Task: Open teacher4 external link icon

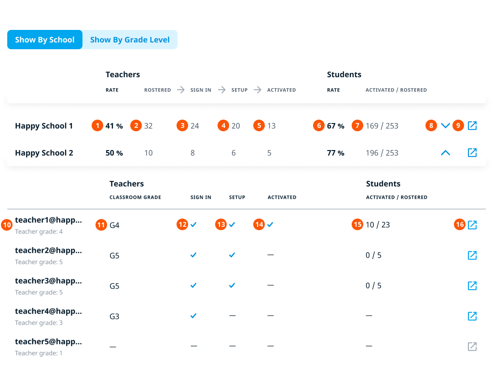Action: tap(472, 316)
